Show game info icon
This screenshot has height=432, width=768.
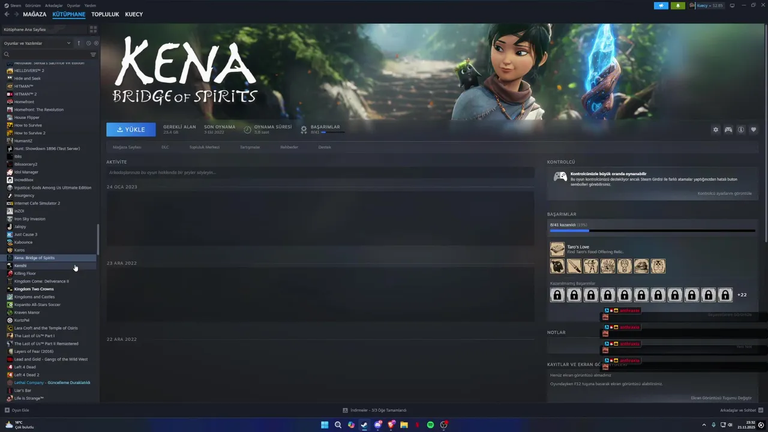click(x=741, y=130)
